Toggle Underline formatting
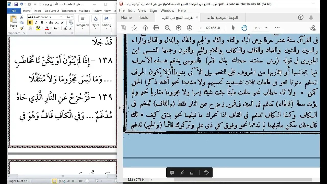 [x=42, y=22]
